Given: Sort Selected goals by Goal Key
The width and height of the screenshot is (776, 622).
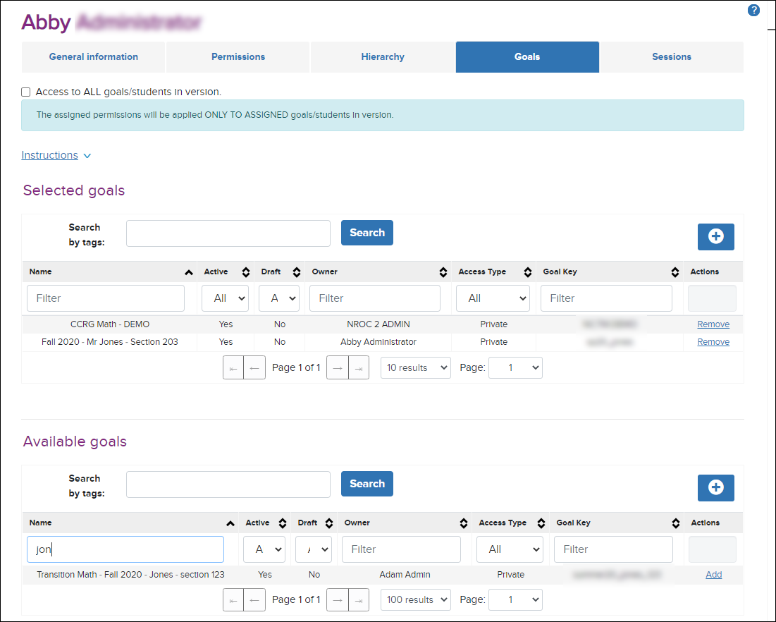Looking at the screenshot, I should point(675,272).
